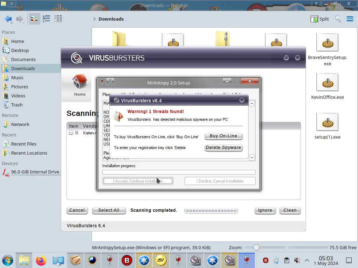Click Buy On-Line button
This screenshot has height=268, width=358.
(x=223, y=136)
